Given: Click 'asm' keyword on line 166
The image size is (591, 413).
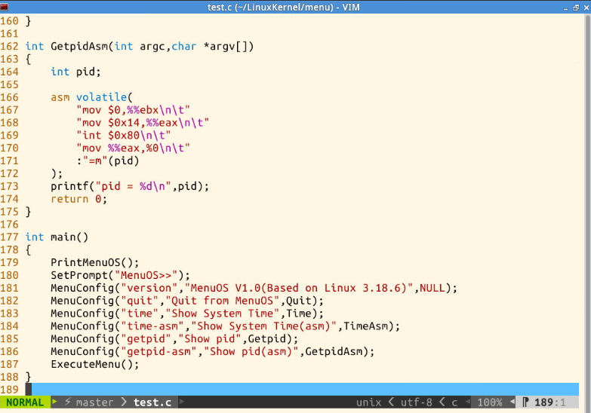Looking at the screenshot, I should [60, 97].
